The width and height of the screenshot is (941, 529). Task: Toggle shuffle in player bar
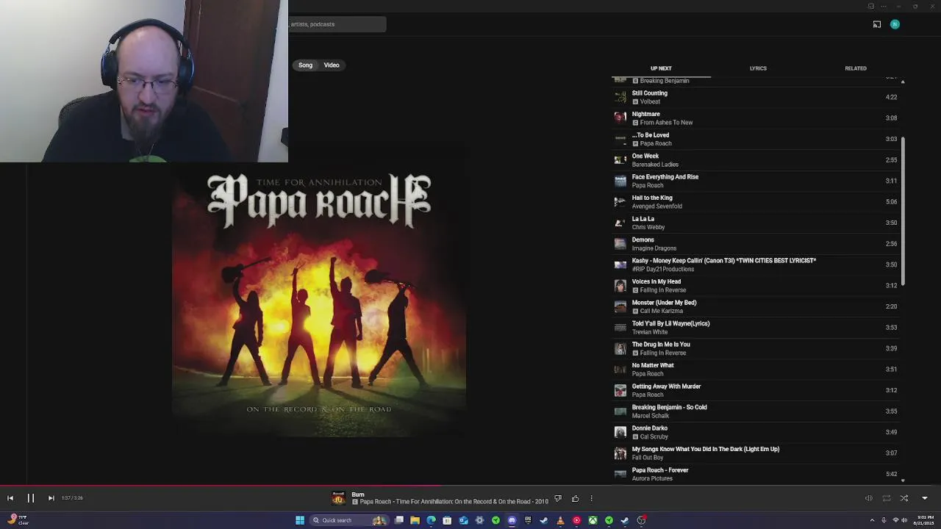pyautogui.click(x=904, y=498)
